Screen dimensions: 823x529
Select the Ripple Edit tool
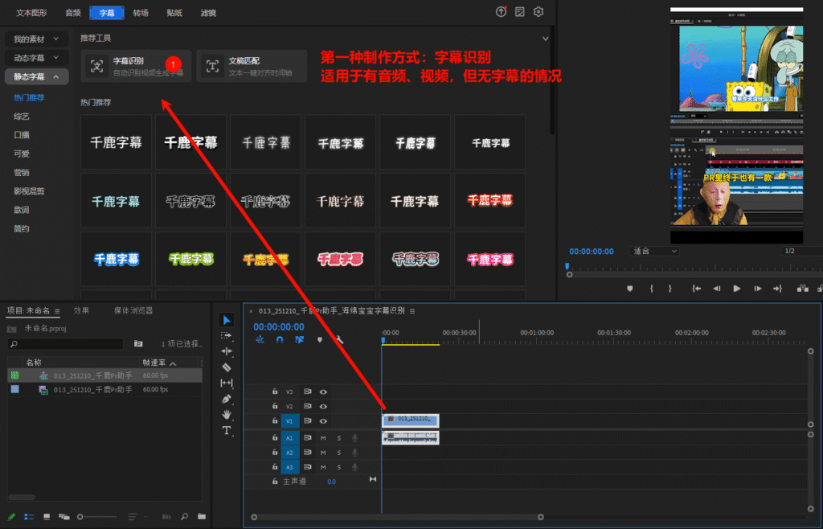click(227, 351)
